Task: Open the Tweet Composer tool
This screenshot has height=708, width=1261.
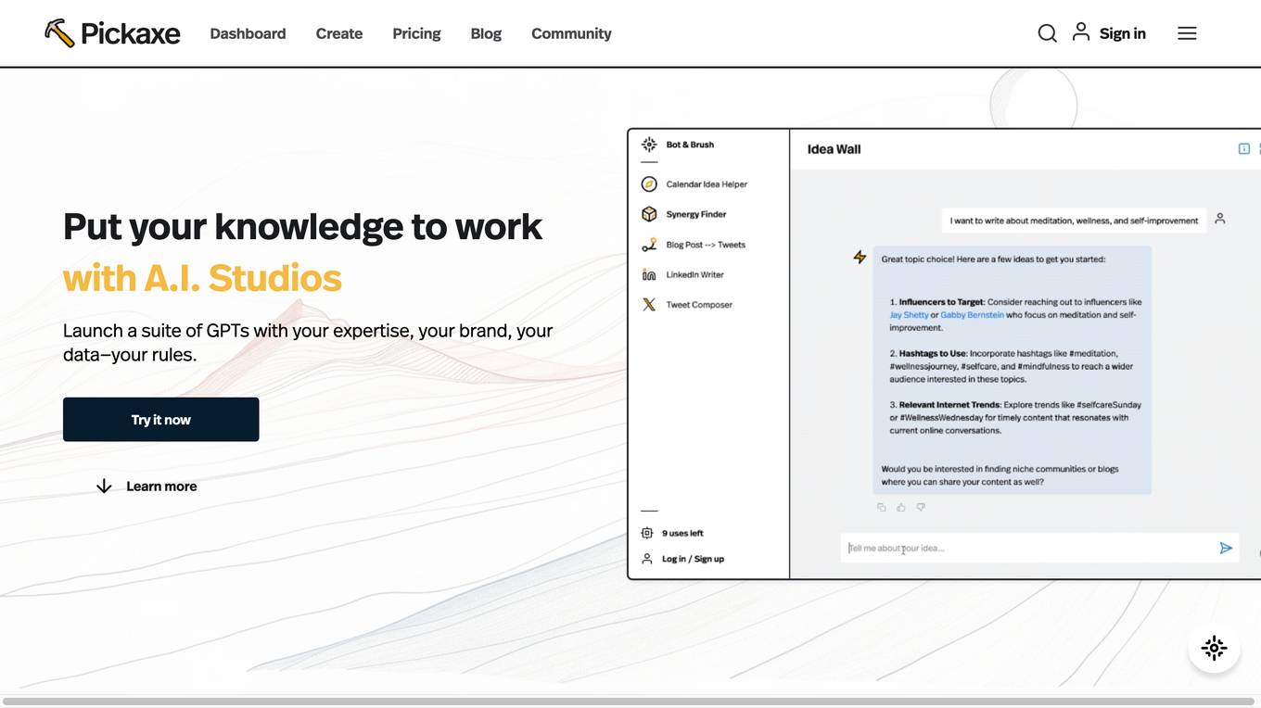Action: point(699,305)
